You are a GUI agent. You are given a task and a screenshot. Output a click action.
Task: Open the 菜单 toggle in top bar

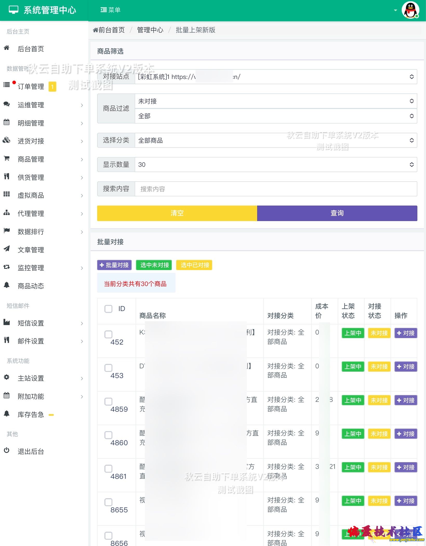pos(110,10)
